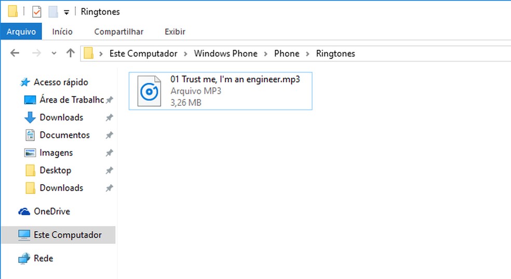511x279 pixels.
Task: Expand the chevron after Windows Phone
Action: [x=265, y=54]
